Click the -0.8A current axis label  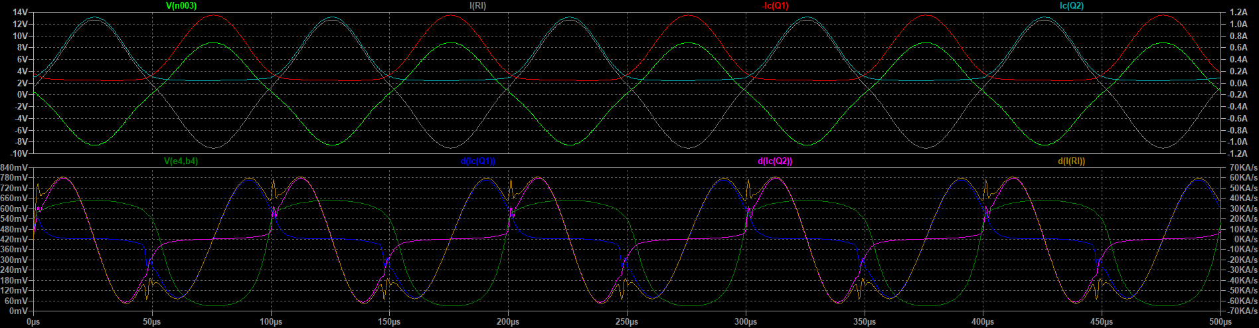[x=1236, y=130]
